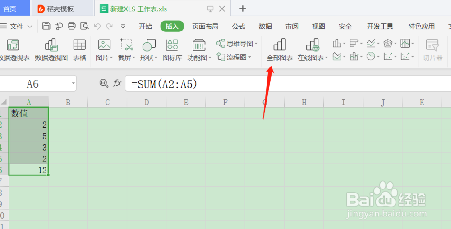Switch to the 开始 ribbon tab
The height and width of the screenshot is (229, 451).
145,27
